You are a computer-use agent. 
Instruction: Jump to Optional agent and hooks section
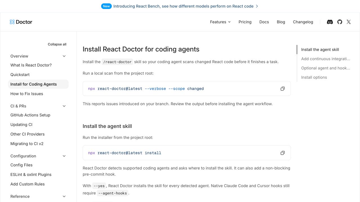(x=326, y=68)
